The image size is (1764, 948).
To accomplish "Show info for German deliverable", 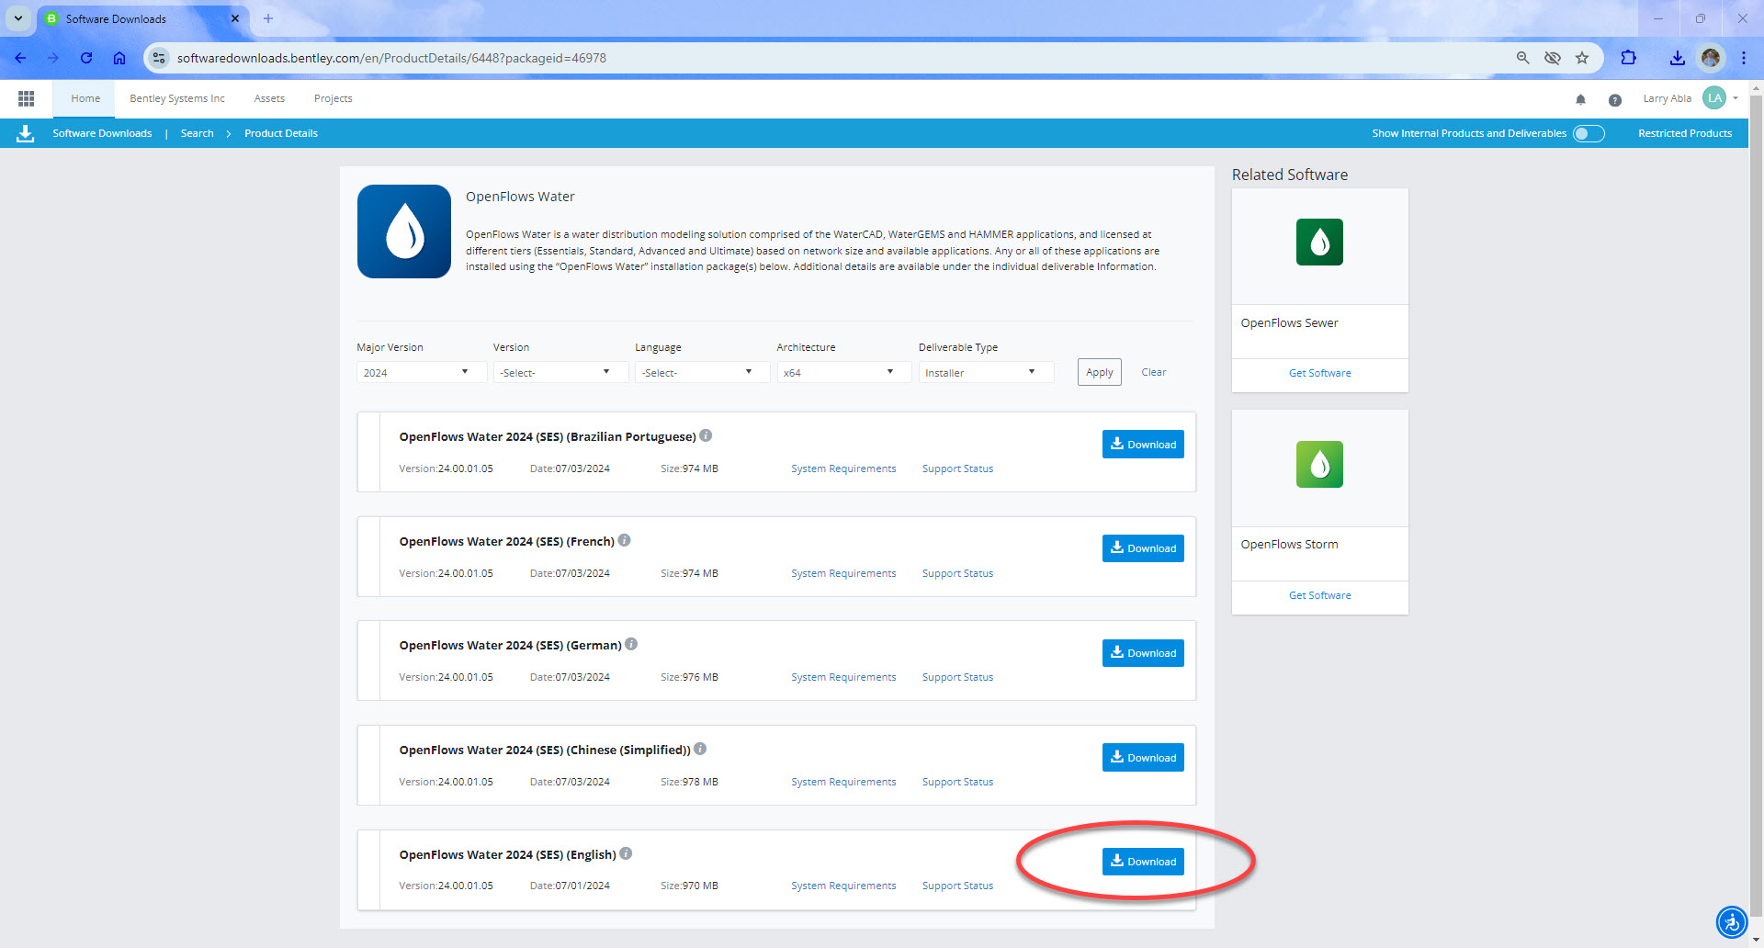I will pos(631,644).
